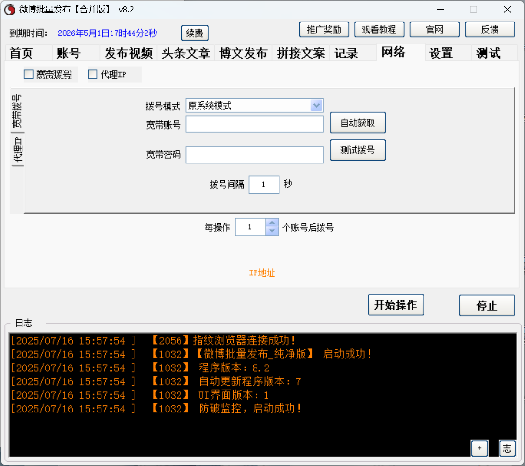Focus the 宽带密码 input field
This screenshot has height=466, width=525.
[x=254, y=155]
